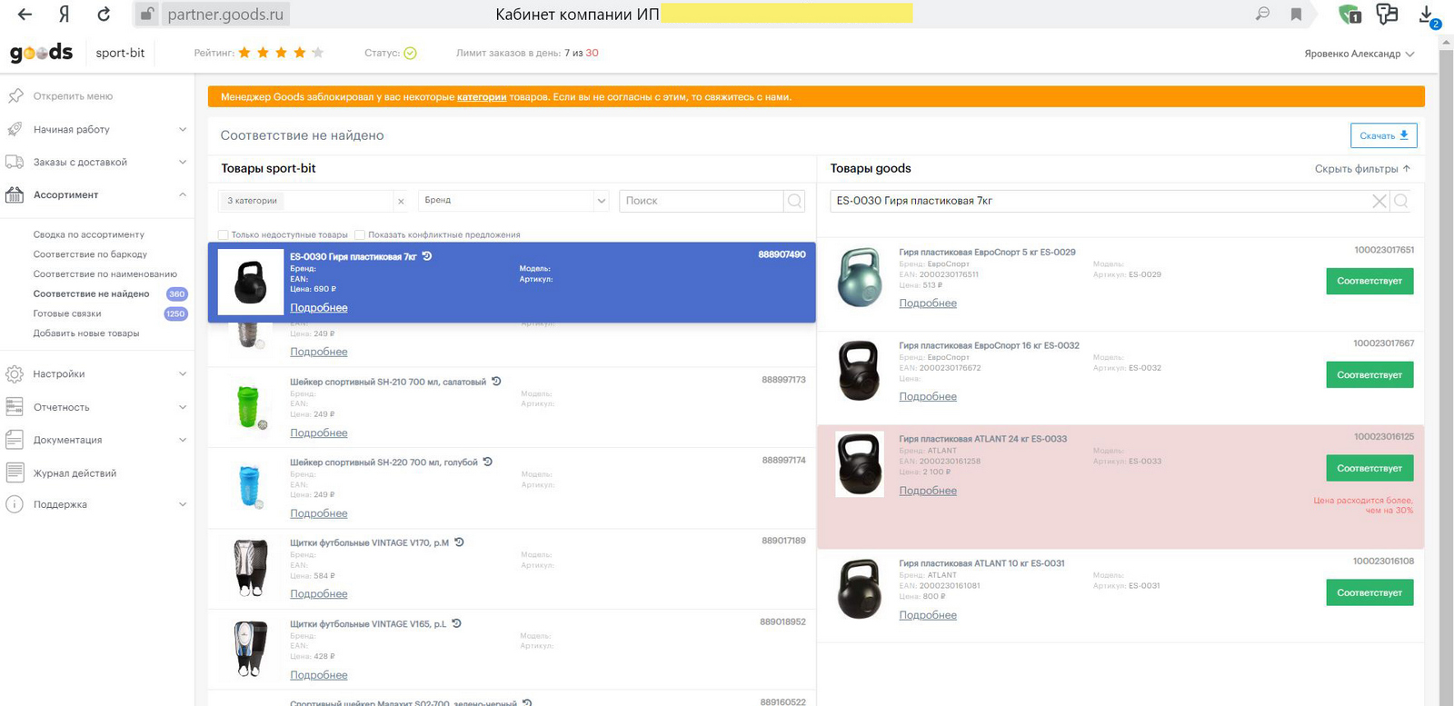1454x706 pixels.
Task: Click the gear icon by Настройки
Action: [15, 374]
